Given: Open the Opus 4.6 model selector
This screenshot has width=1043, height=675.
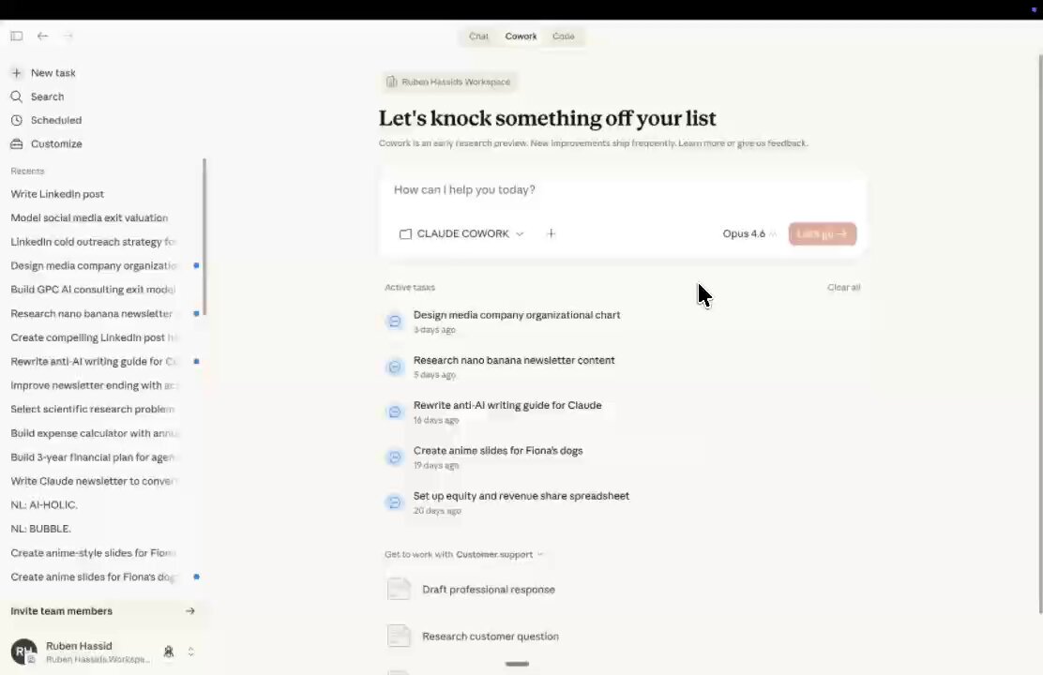Looking at the screenshot, I should [x=749, y=233].
